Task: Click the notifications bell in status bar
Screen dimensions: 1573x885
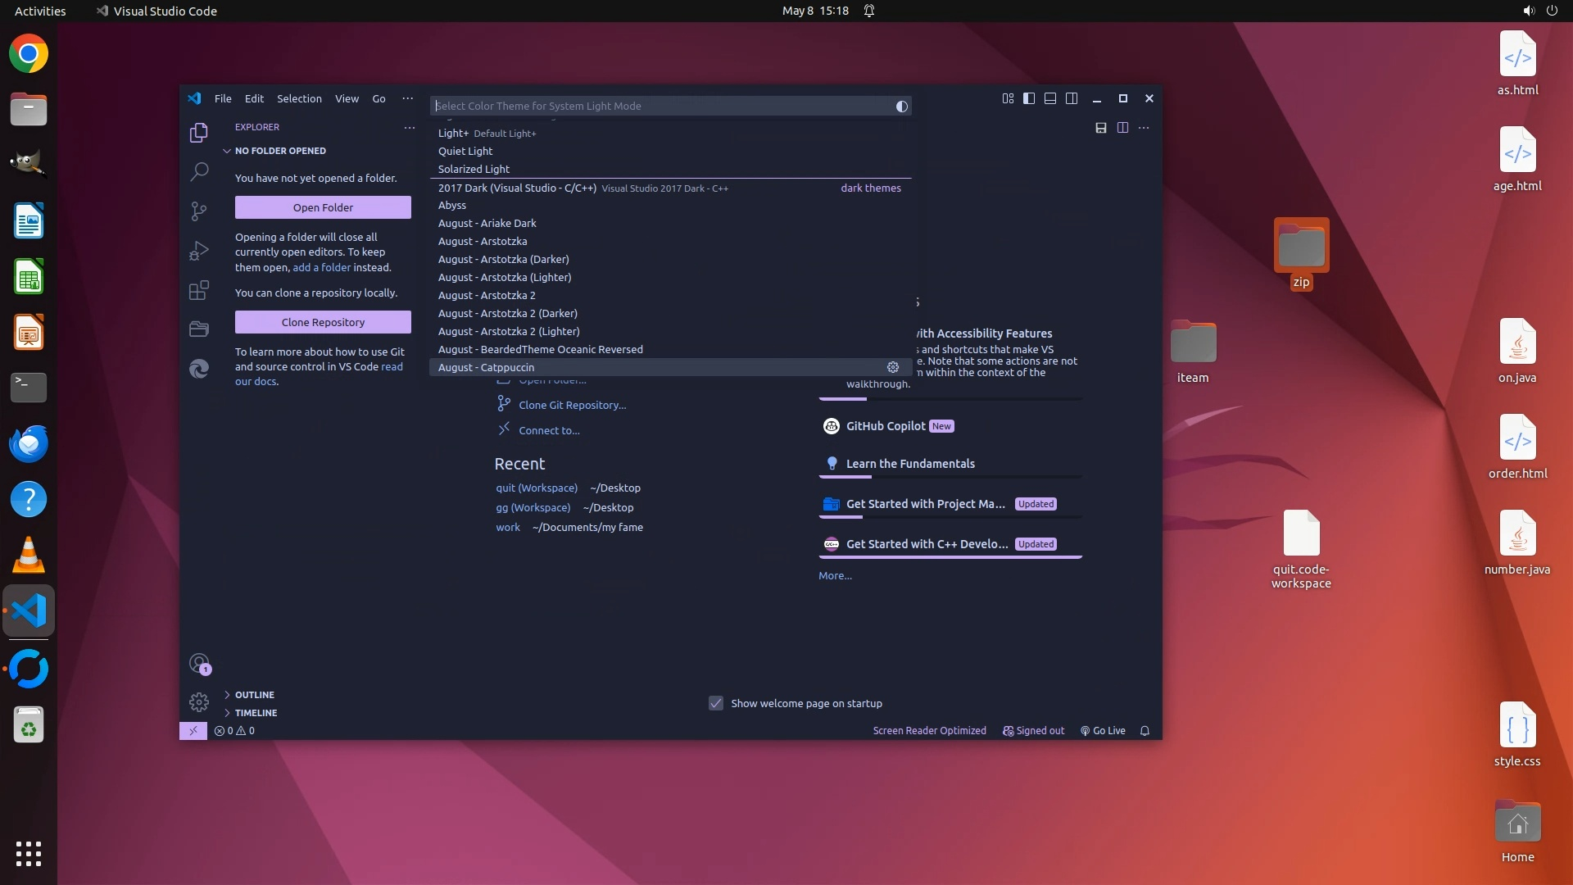Action: (1145, 731)
